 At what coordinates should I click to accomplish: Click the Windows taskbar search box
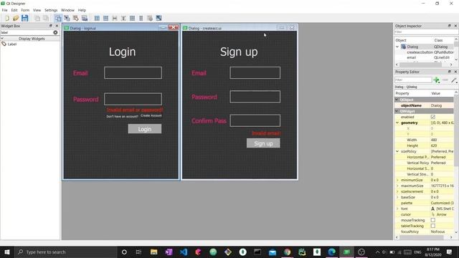(65, 252)
